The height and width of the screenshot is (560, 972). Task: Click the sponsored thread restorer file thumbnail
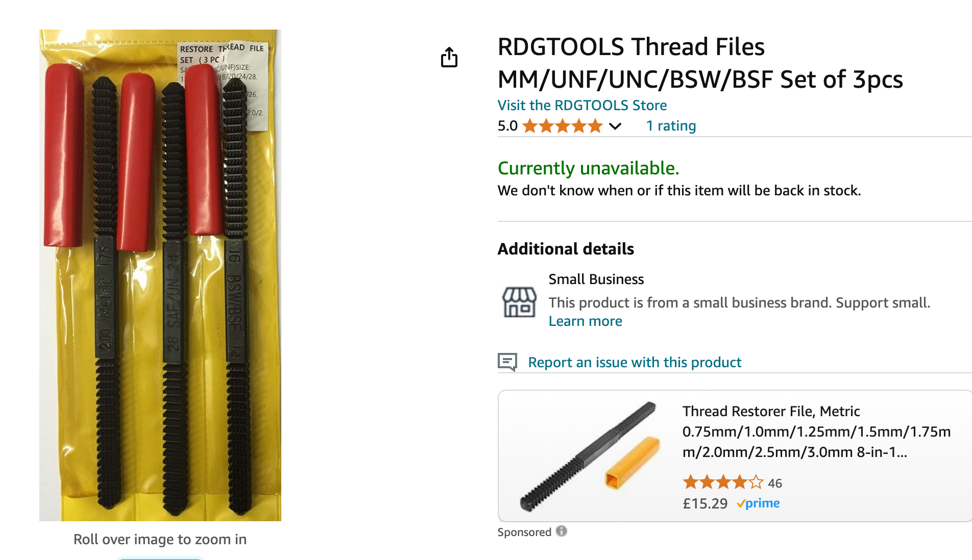(x=589, y=456)
